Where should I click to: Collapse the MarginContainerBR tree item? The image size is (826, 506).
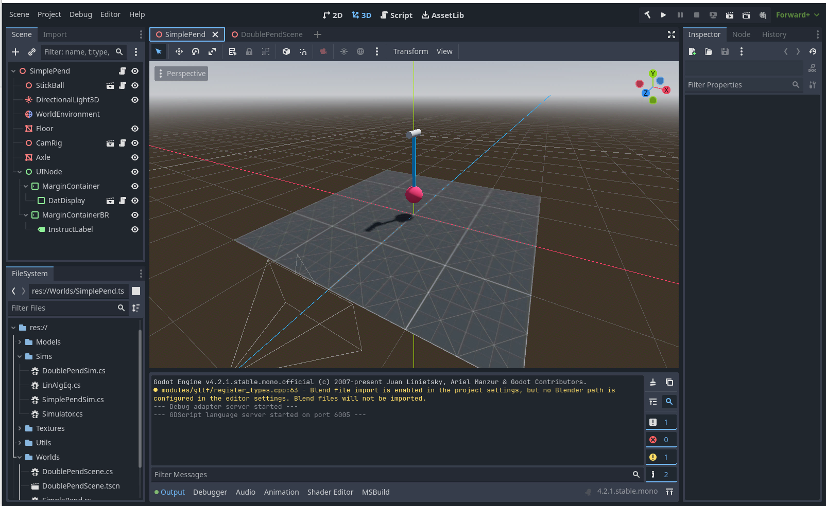pos(26,215)
